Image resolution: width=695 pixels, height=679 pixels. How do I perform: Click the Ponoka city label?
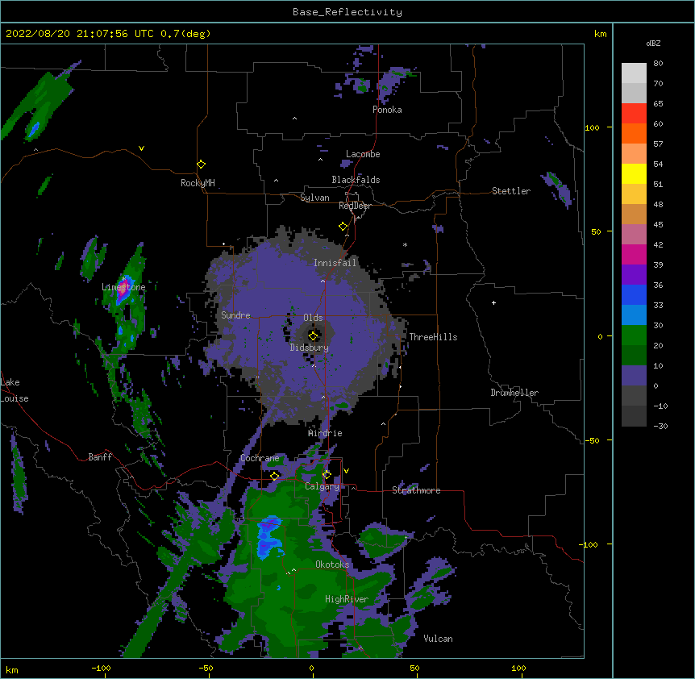[387, 110]
